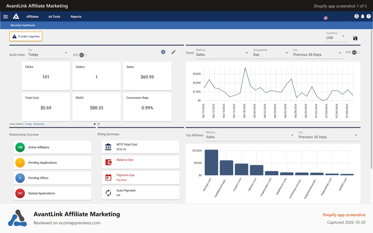Click the Total Cost $0.69 card
373x233 pixels.
[46, 107]
